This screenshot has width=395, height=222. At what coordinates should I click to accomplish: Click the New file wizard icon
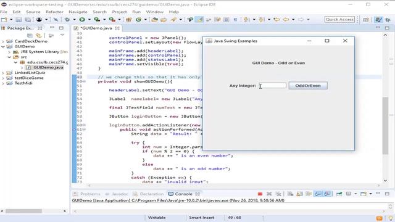pos(4,19)
